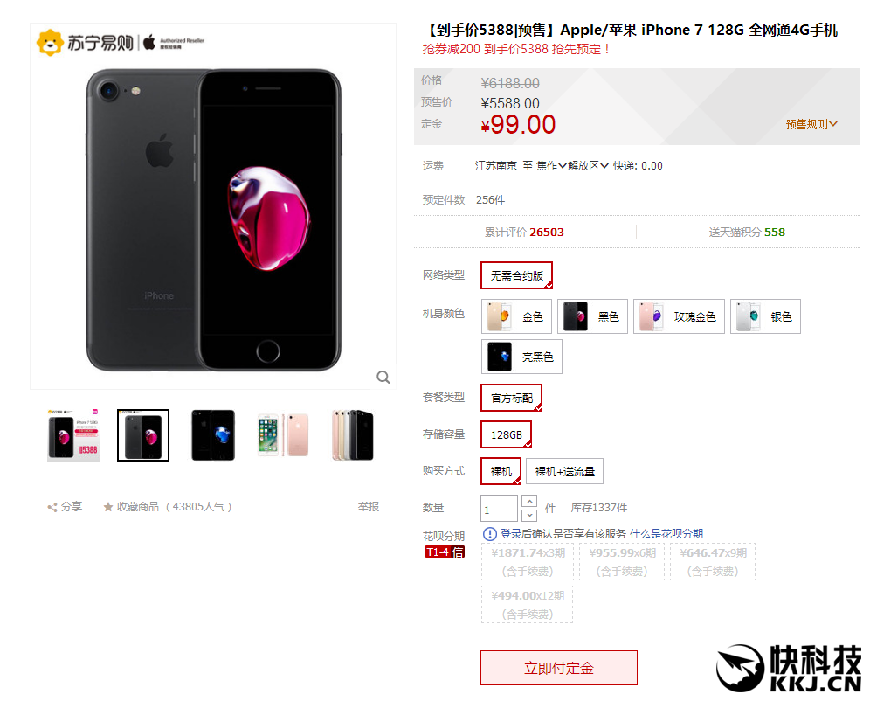Click the Apple Authorized Reseller logo
The height and width of the screenshot is (701, 870).
(x=174, y=43)
